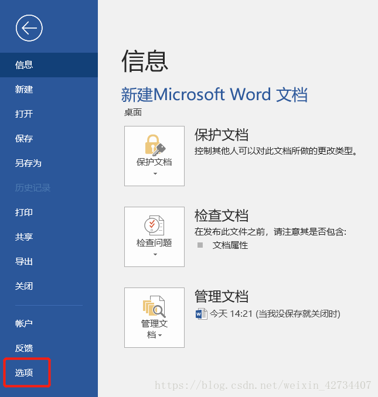Expand the 检查问题 dropdown arrow
The height and width of the screenshot is (397, 378).
pos(155,255)
